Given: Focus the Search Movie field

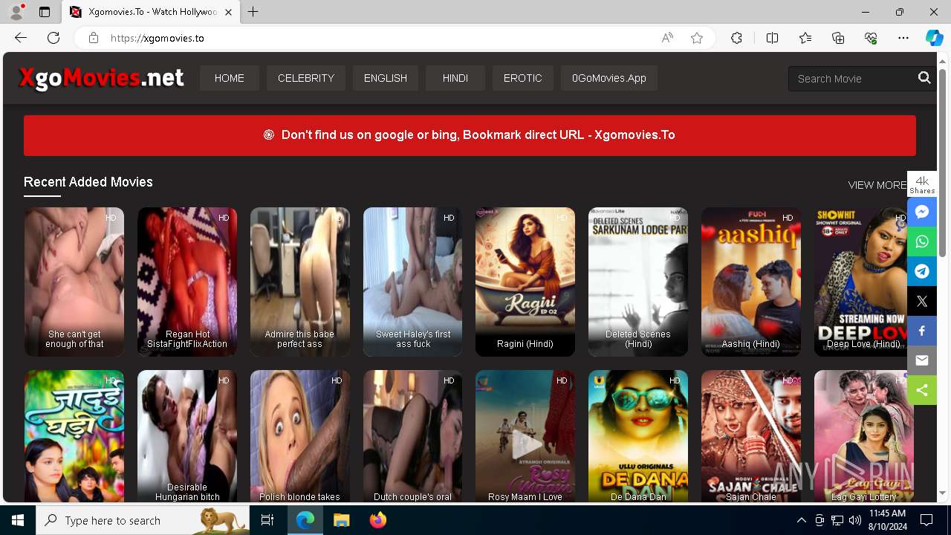Looking at the screenshot, I should click(853, 78).
